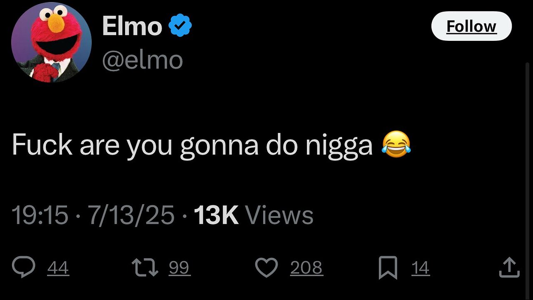Show the 208 likes list
Viewport: 533px width, 300px height.
coord(306,268)
